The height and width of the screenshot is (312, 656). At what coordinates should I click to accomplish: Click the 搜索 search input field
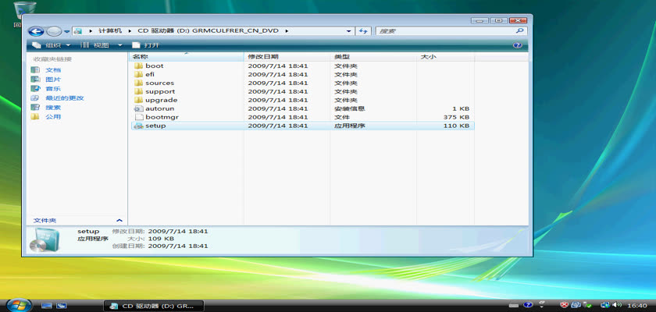445,31
